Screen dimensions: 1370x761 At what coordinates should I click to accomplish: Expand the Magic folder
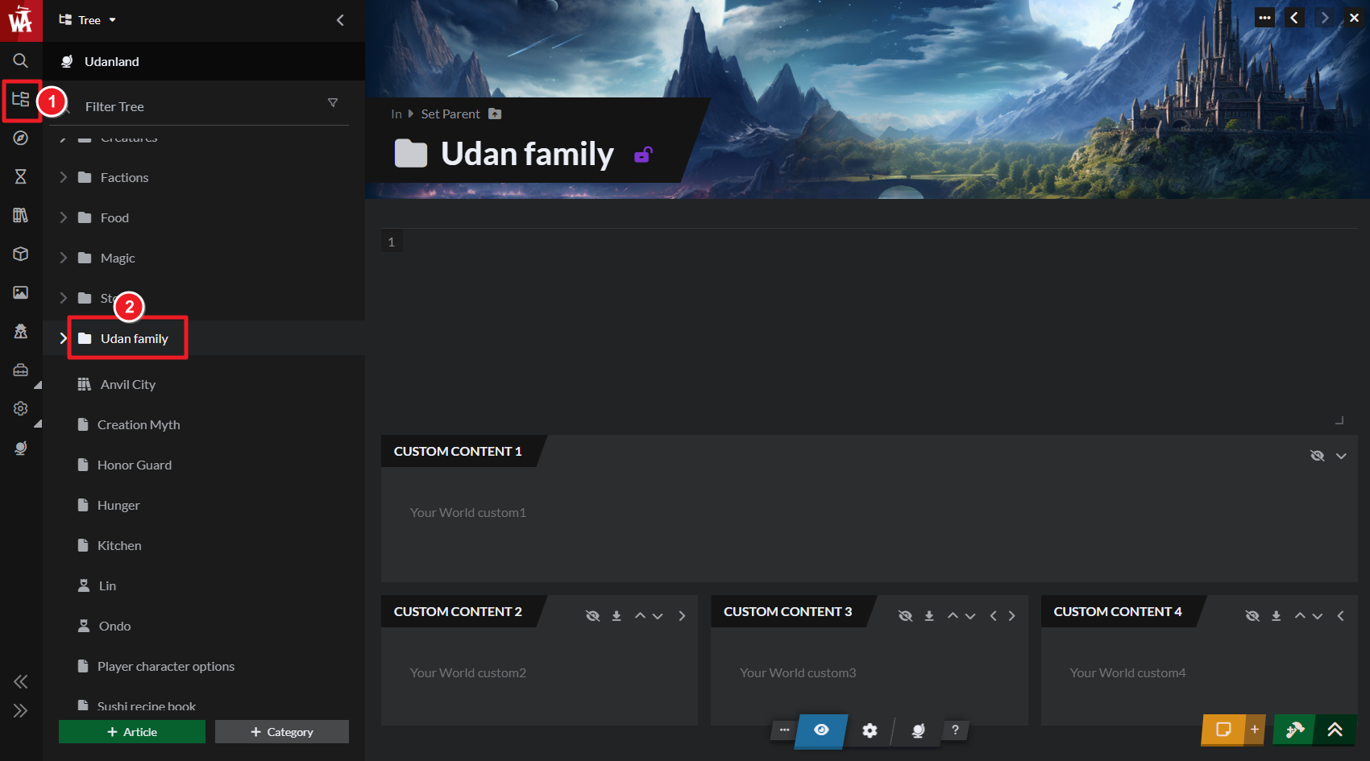coord(64,258)
